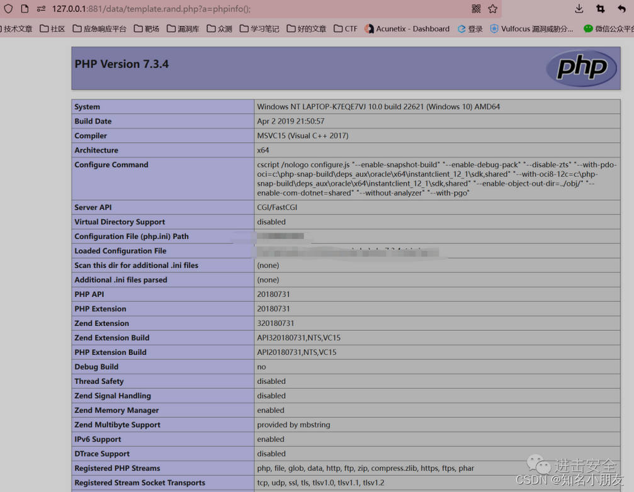Click the Zend Signal Handling label
This screenshot has height=492, width=634.
click(x=113, y=396)
